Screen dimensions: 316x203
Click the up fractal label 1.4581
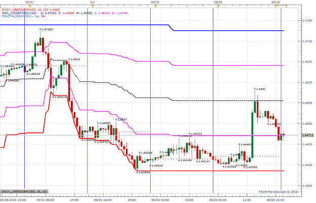pyautogui.click(x=261, y=89)
